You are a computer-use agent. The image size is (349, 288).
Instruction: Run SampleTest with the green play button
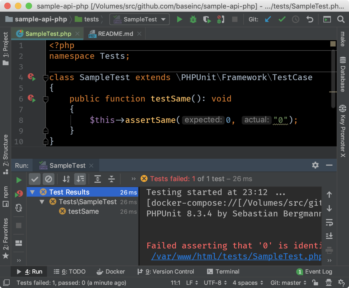click(x=179, y=20)
